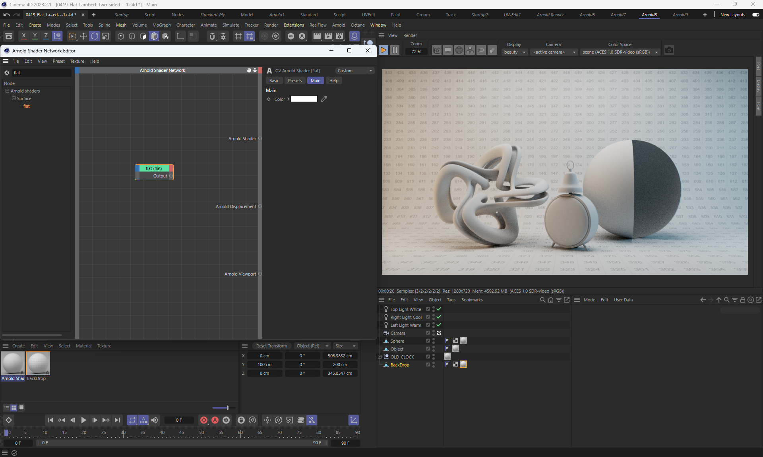Start the Arnold IPR render play button
The height and width of the screenshot is (457, 763).
tap(383, 50)
